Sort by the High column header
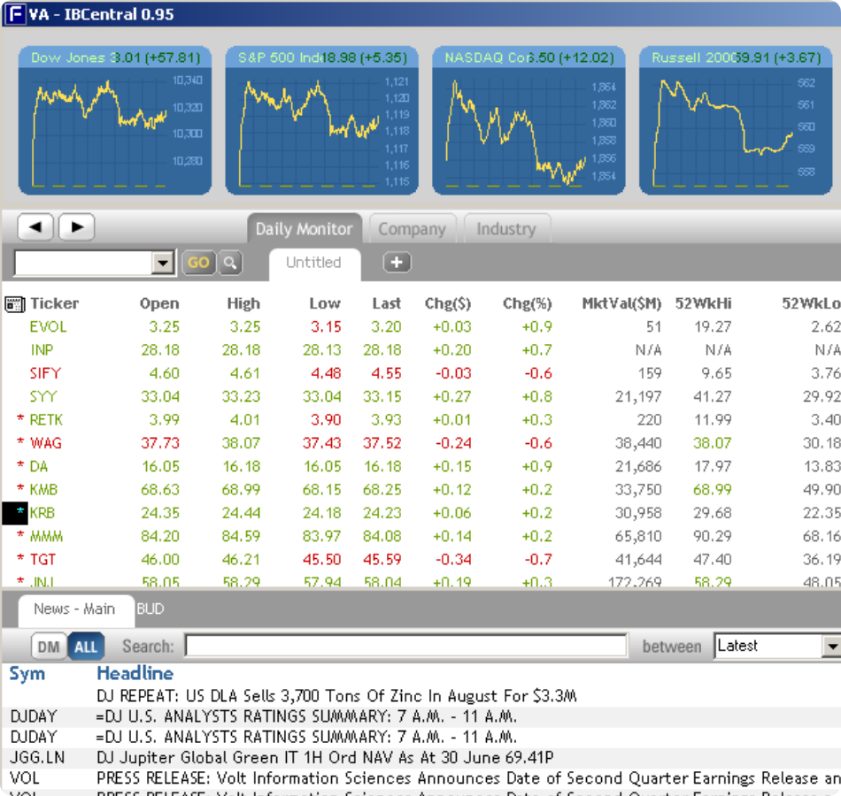The height and width of the screenshot is (796, 841). (243, 304)
